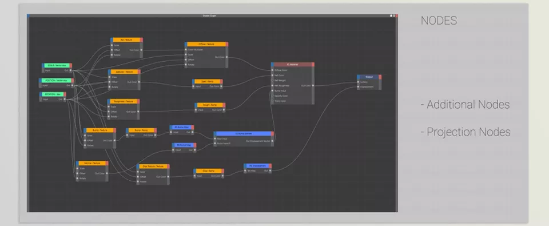The image size is (549, 226).
Task: Click the blue corner of Output node header
Action: [359, 77]
